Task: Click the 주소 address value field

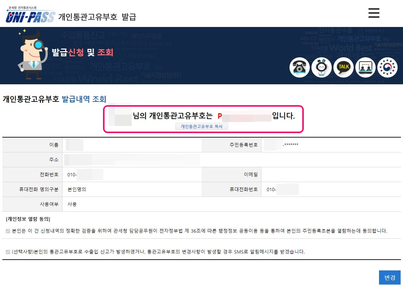Action: click(232, 160)
